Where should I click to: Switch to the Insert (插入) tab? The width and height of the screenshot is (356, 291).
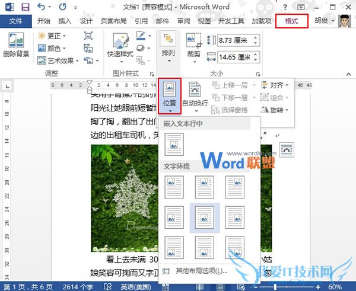pos(65,21)
